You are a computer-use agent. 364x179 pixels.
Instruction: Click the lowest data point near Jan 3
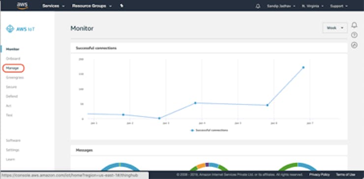pyautogui.click(x=159, y=118)
